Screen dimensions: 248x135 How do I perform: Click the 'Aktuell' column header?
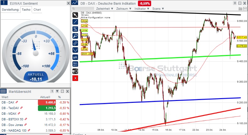click(45, 97)
